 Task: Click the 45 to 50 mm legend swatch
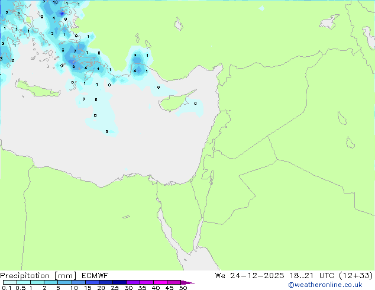tap(174, 282)
